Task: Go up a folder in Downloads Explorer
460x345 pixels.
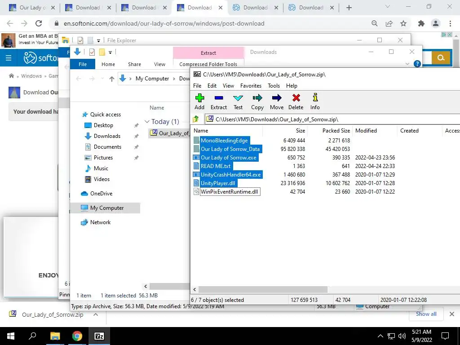Action: pyautogui.click(x=111, y=79)
